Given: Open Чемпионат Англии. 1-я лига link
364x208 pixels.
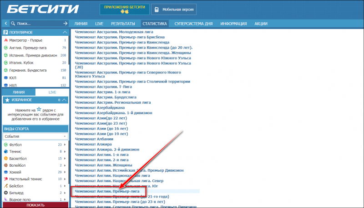Looking at the screenshot, I should (x=101, y=155).
